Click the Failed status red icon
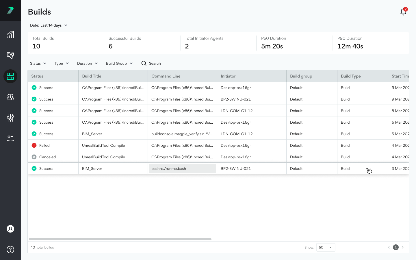The image size is (416, 260). coord(34,145)
